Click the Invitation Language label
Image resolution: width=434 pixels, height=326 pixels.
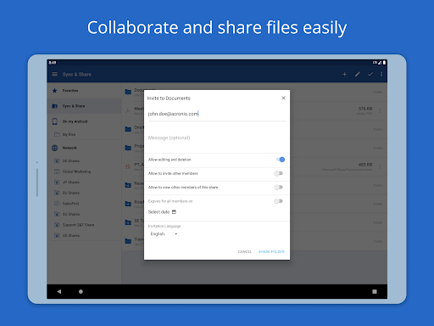(x=164, y=226)
